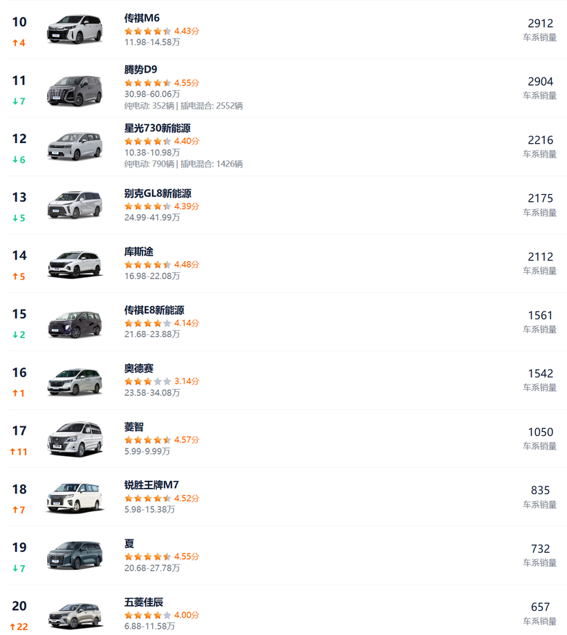
Task: Click the 库斯途 model name link
Action: click(x=139, y=252)
